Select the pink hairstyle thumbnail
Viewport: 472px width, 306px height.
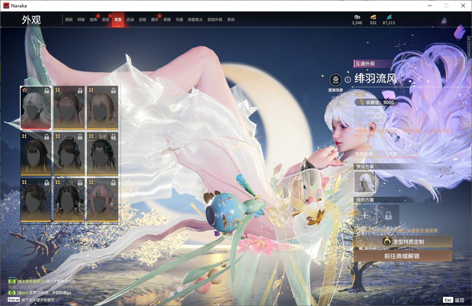point(102,200)
